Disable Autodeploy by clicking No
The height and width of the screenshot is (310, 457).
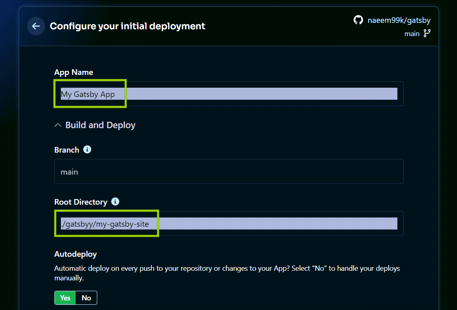[86, 298]
